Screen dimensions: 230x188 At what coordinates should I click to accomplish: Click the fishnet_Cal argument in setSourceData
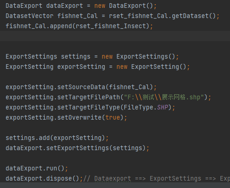pos(129,87)
